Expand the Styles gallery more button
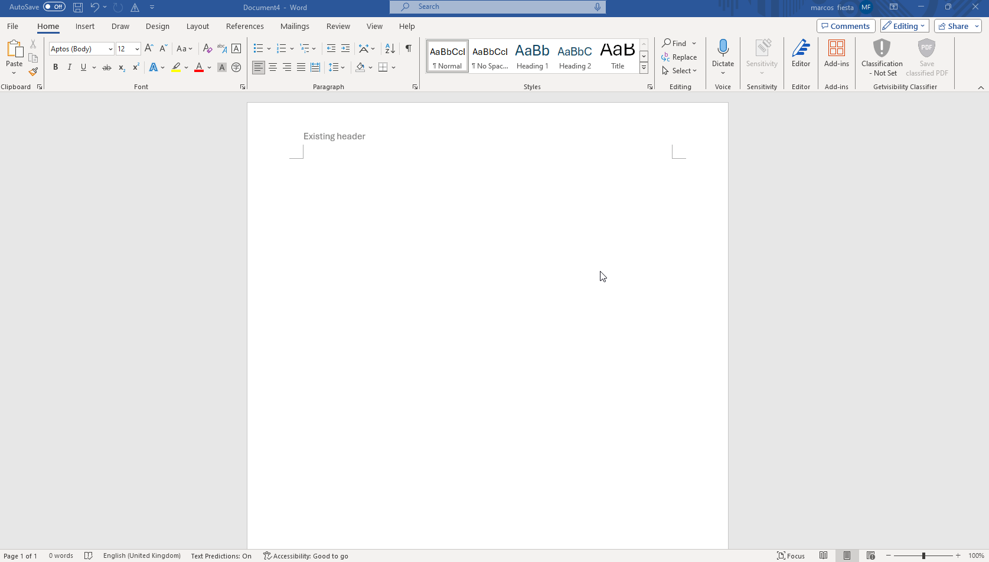Screen dimensions: 989x562 click(x=644, y=68)
